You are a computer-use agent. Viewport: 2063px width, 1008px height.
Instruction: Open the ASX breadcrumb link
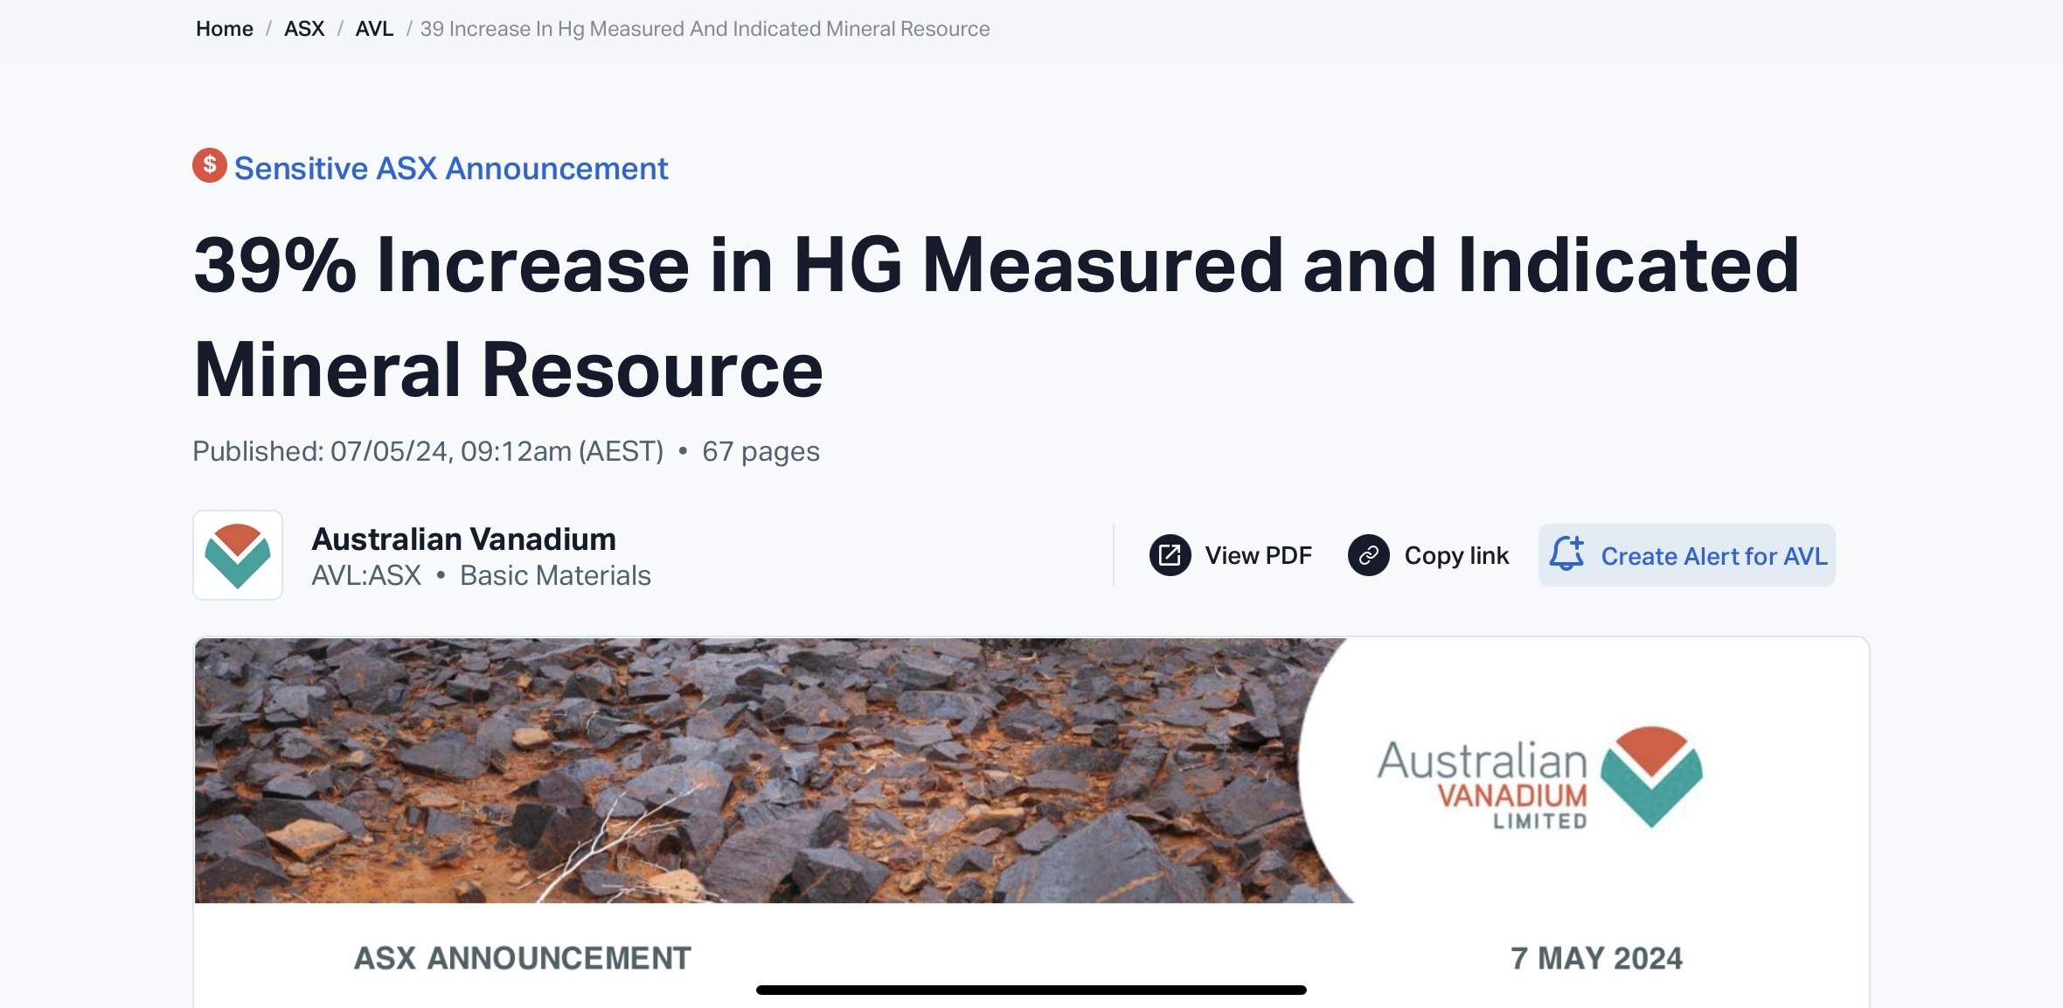304,29
